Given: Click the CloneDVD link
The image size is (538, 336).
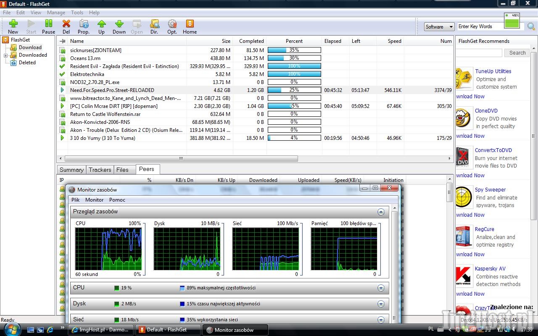Looking at the screenshot, I should [486, 111].
